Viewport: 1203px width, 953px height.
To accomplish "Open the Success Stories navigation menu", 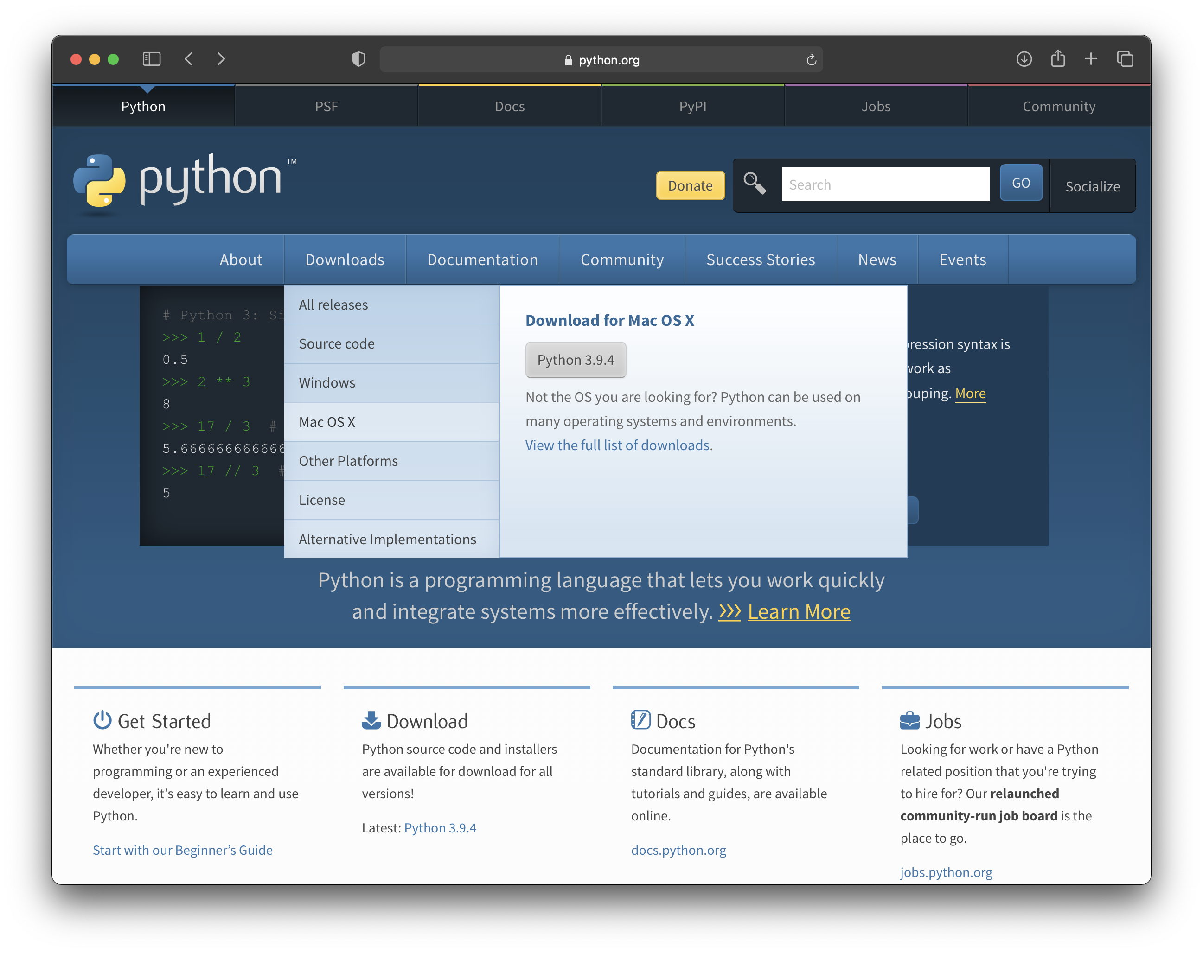I will coord(761,259).
